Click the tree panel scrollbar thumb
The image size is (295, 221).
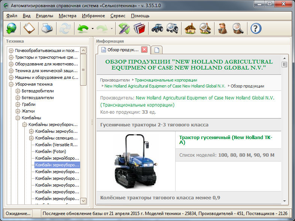point(83,70)
